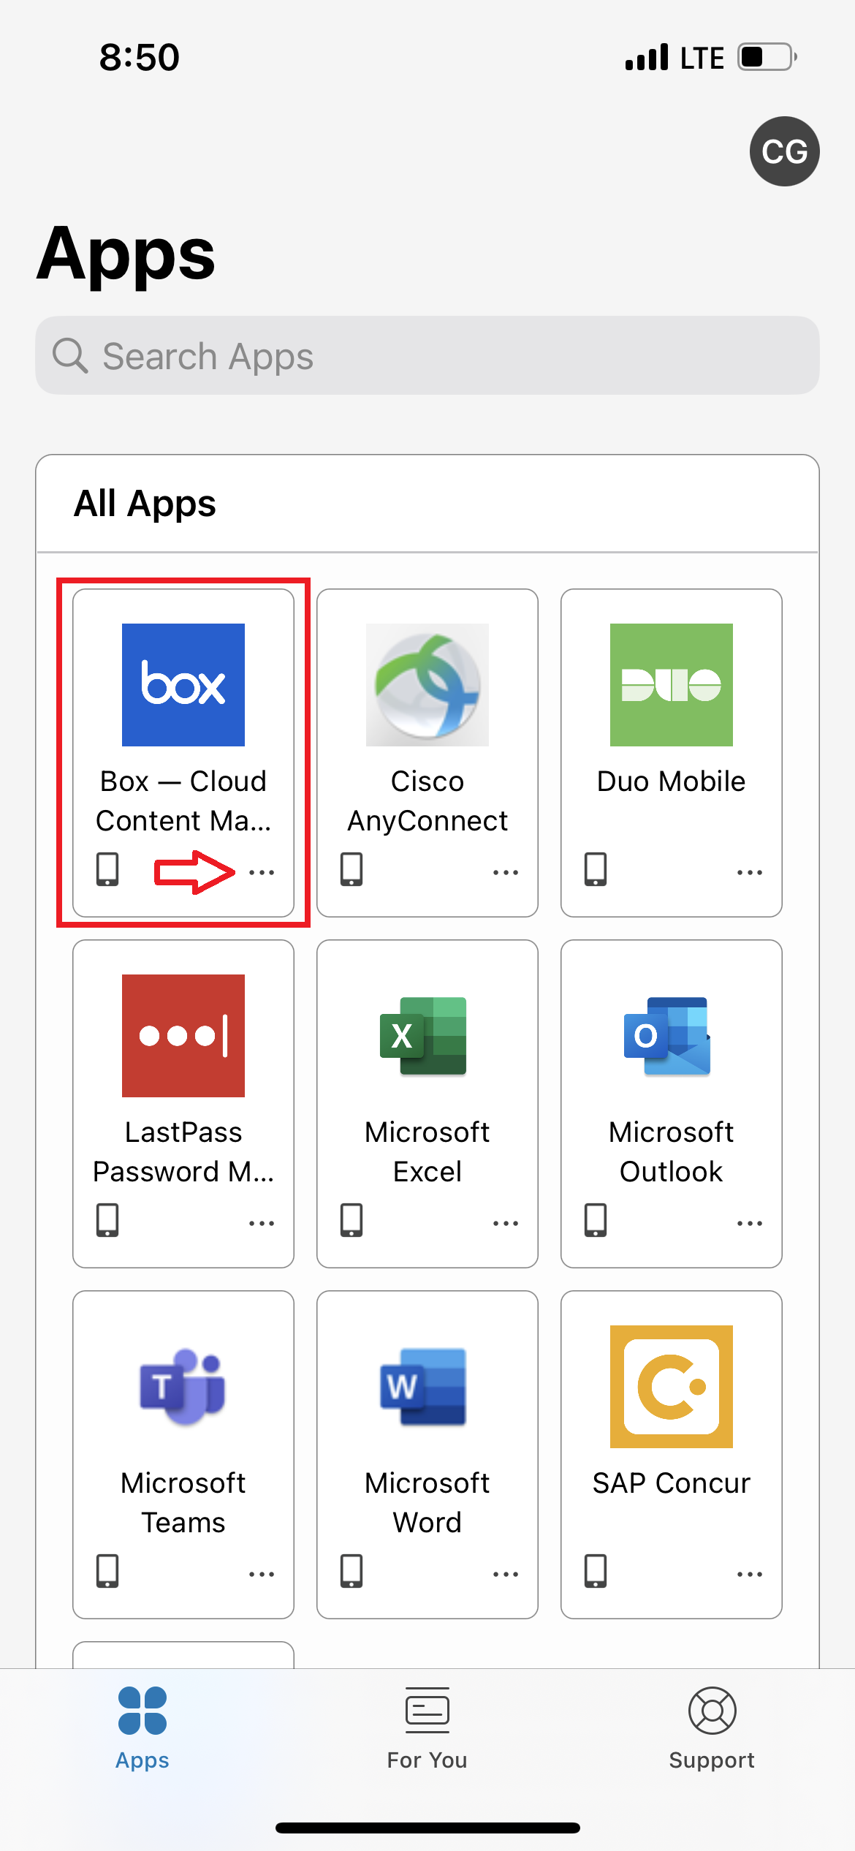This screenshot has height=1851, width=855.
Task: Open the CG profile avatar
Action: pos(784,151)
